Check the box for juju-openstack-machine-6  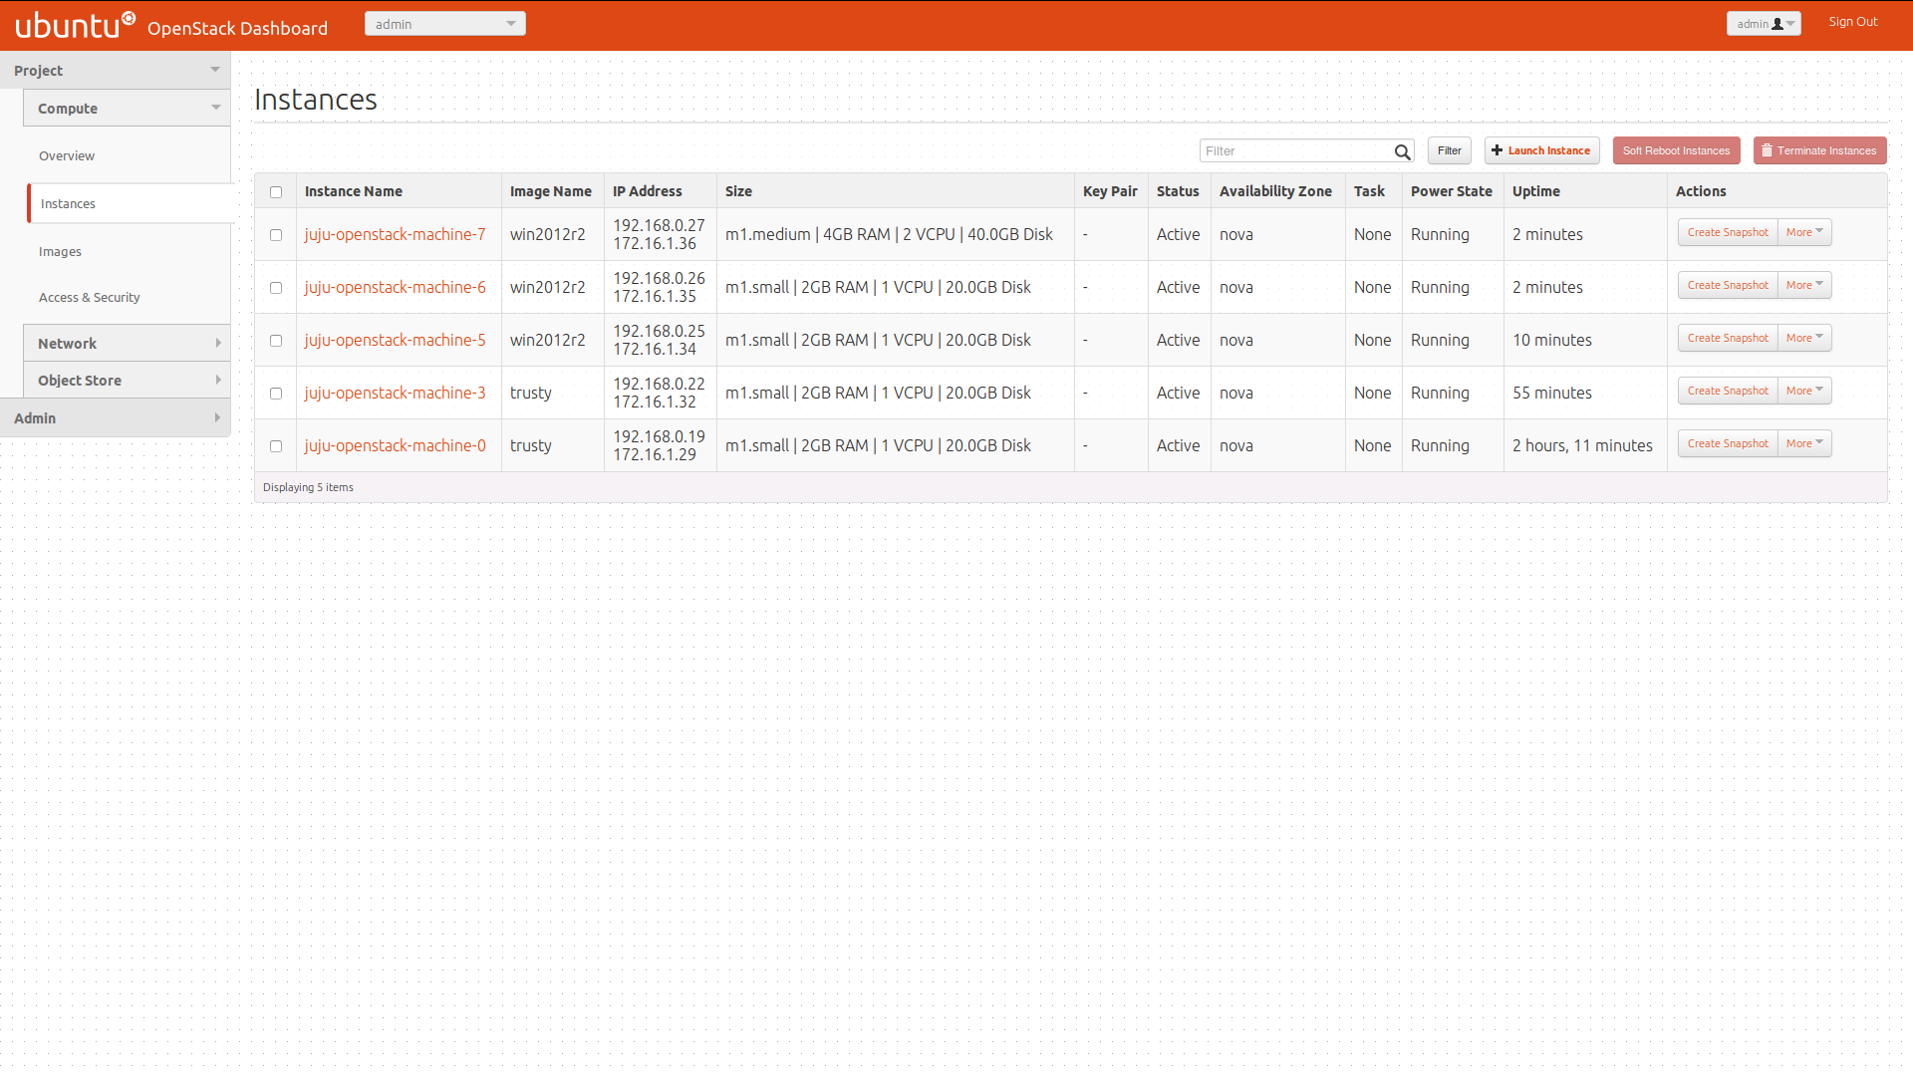pos(276,288)
